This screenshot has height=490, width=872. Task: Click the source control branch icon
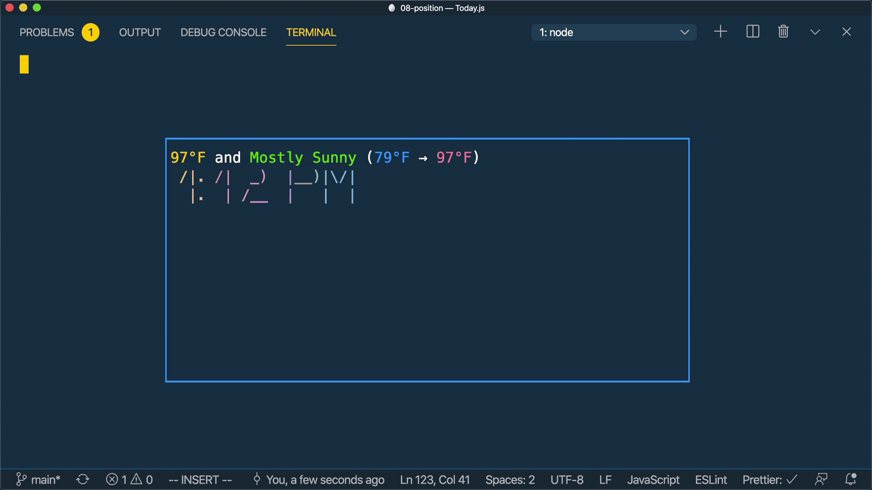tap(21, 480)
